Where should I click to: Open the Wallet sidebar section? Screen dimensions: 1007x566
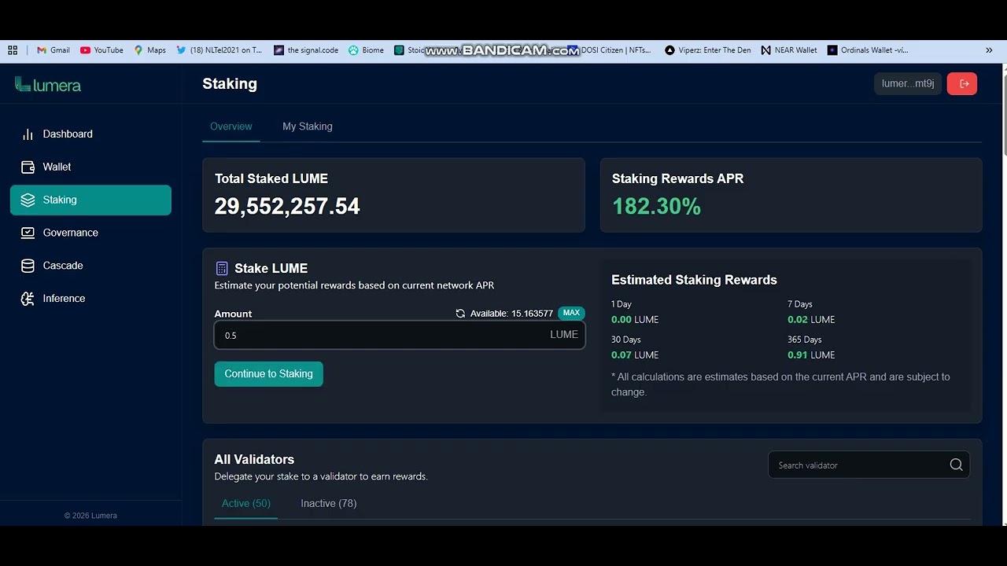click(90, 167)
